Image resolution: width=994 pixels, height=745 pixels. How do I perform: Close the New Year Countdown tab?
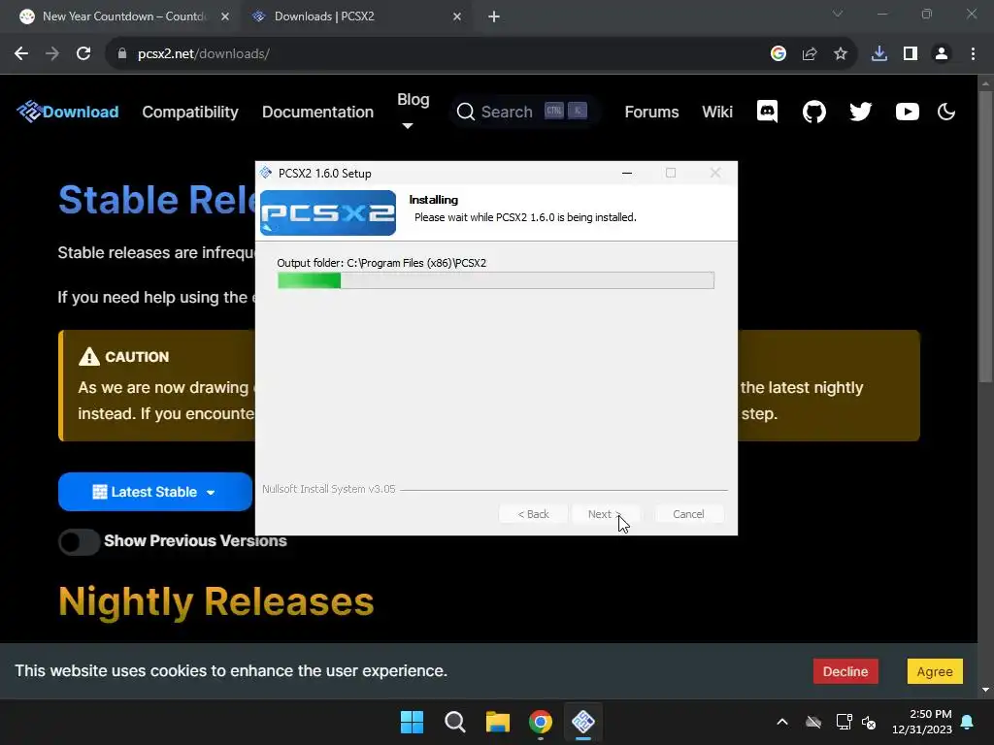click(225, 16)
